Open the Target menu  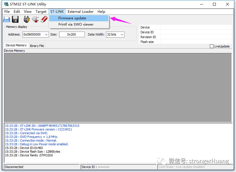tap(41, 12)
